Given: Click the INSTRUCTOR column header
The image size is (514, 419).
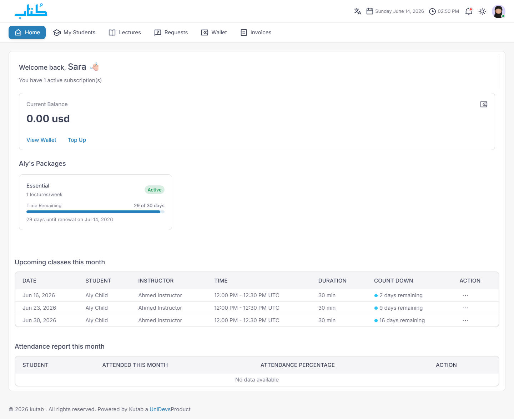Looking at the screenshot, I should [x=156, y=281].
